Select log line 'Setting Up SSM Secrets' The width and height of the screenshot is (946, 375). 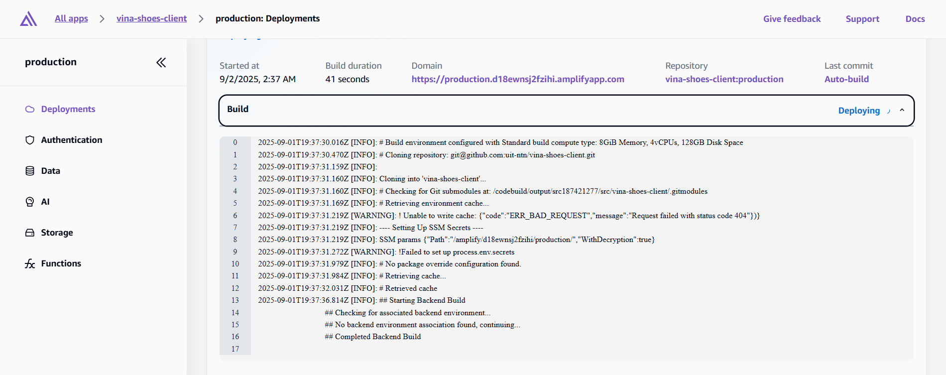(370, 228)
